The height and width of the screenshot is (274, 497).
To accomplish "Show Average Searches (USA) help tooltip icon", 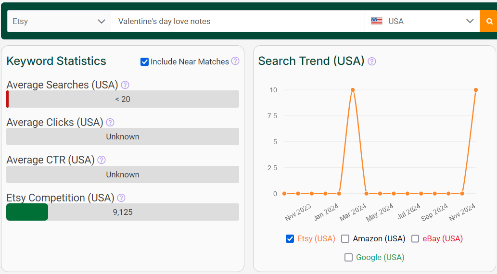I will [x=125, y=85].
